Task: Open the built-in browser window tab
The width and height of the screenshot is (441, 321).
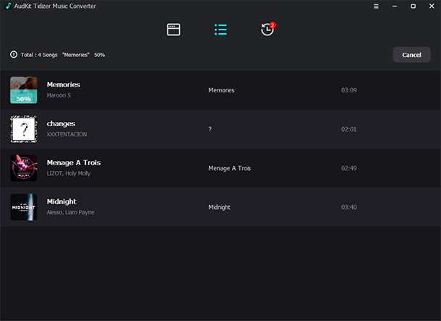Action: (x=174, y=30)
